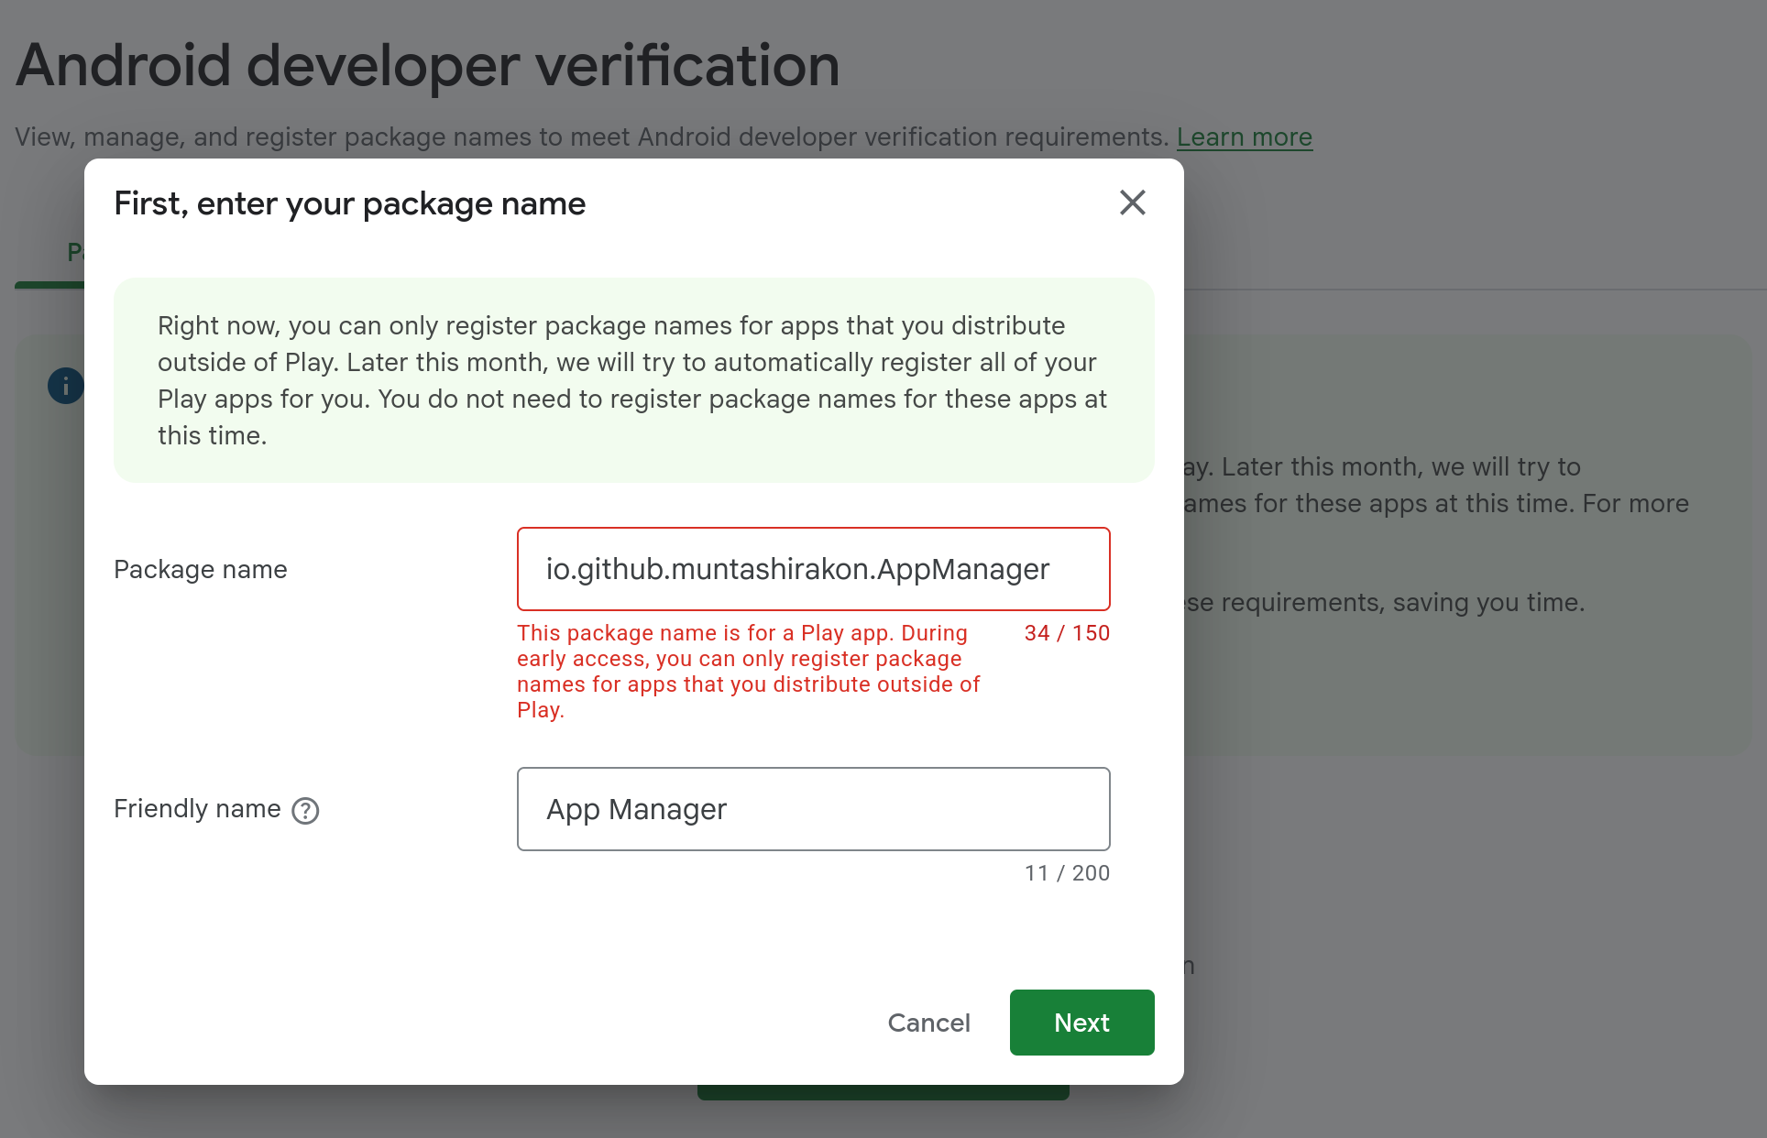Click background text 'saving you time'

1487,603
